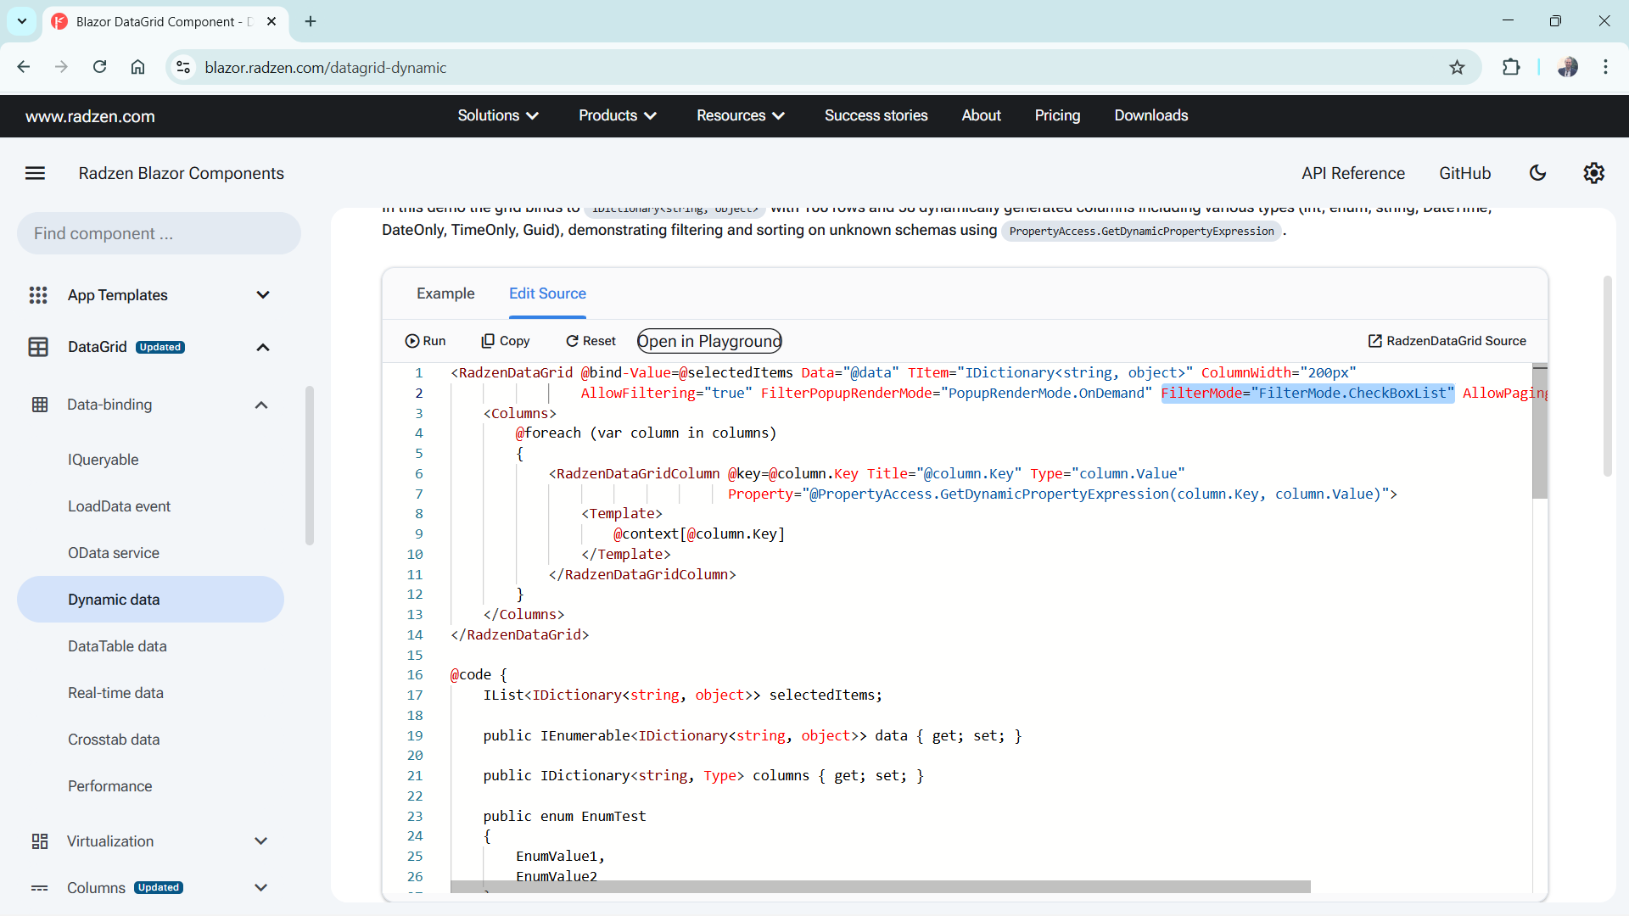1629x916 pixels.
Task: Copy the source code
Action: tap(506, 341)
